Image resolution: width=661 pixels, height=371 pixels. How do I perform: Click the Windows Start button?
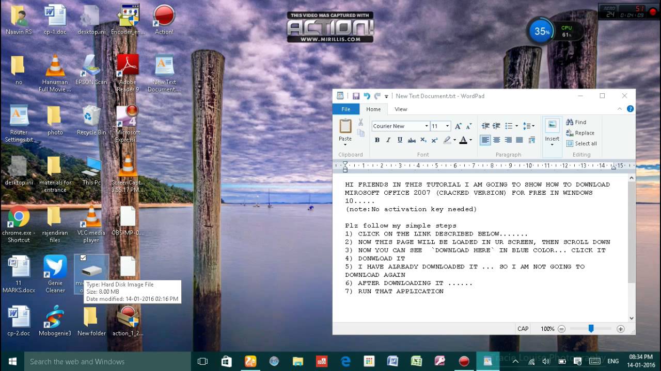pos(12,361)
